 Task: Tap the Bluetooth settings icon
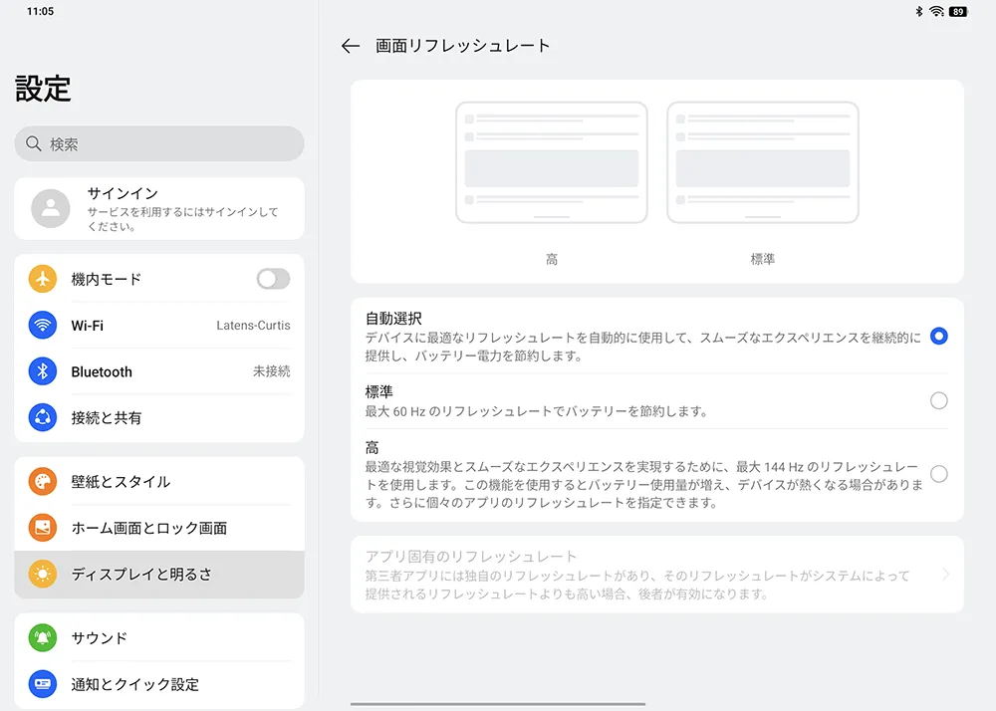tap(43, 371)
